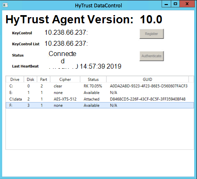Image resolution: width=197 pixels, height=179 pixels.
Task: Click the KeyControl List label
Action: pyautogui.click(x=26, y=44)
